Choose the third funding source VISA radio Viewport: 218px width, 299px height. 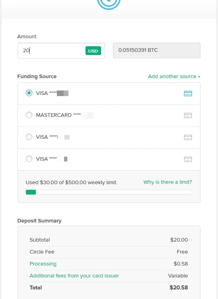(29, 137)
